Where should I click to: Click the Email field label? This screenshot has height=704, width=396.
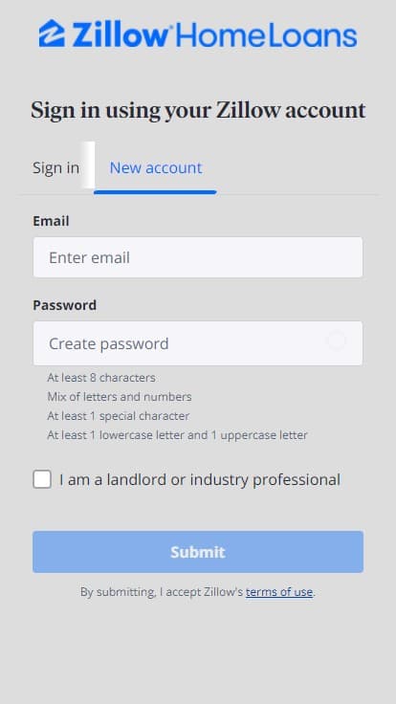52,221
